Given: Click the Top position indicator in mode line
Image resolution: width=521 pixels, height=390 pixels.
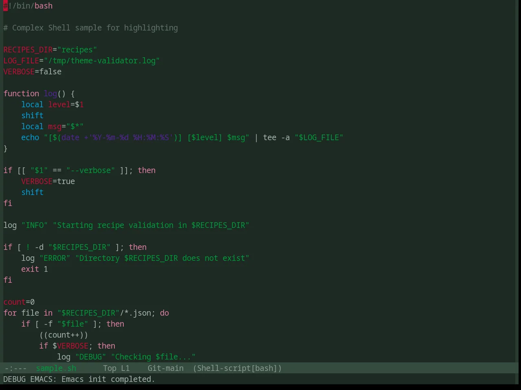Looking at the screenshot, I should click(109, 368).
